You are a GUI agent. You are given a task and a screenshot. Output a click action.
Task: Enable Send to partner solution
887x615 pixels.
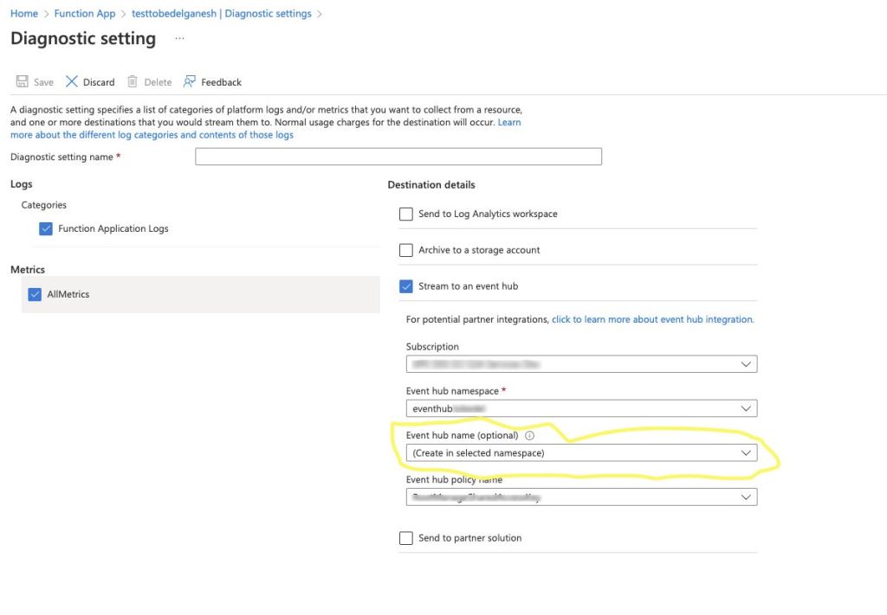(x=405, y=537)
